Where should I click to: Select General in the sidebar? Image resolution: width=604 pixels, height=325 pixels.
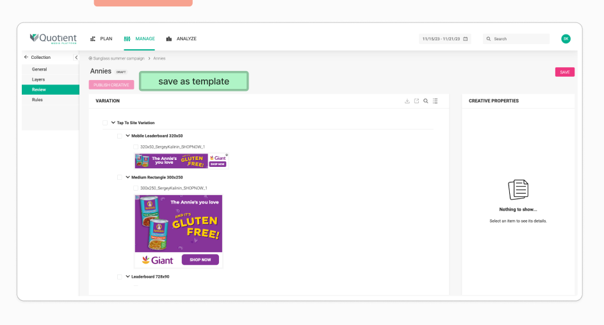click(x=39, y=69)
